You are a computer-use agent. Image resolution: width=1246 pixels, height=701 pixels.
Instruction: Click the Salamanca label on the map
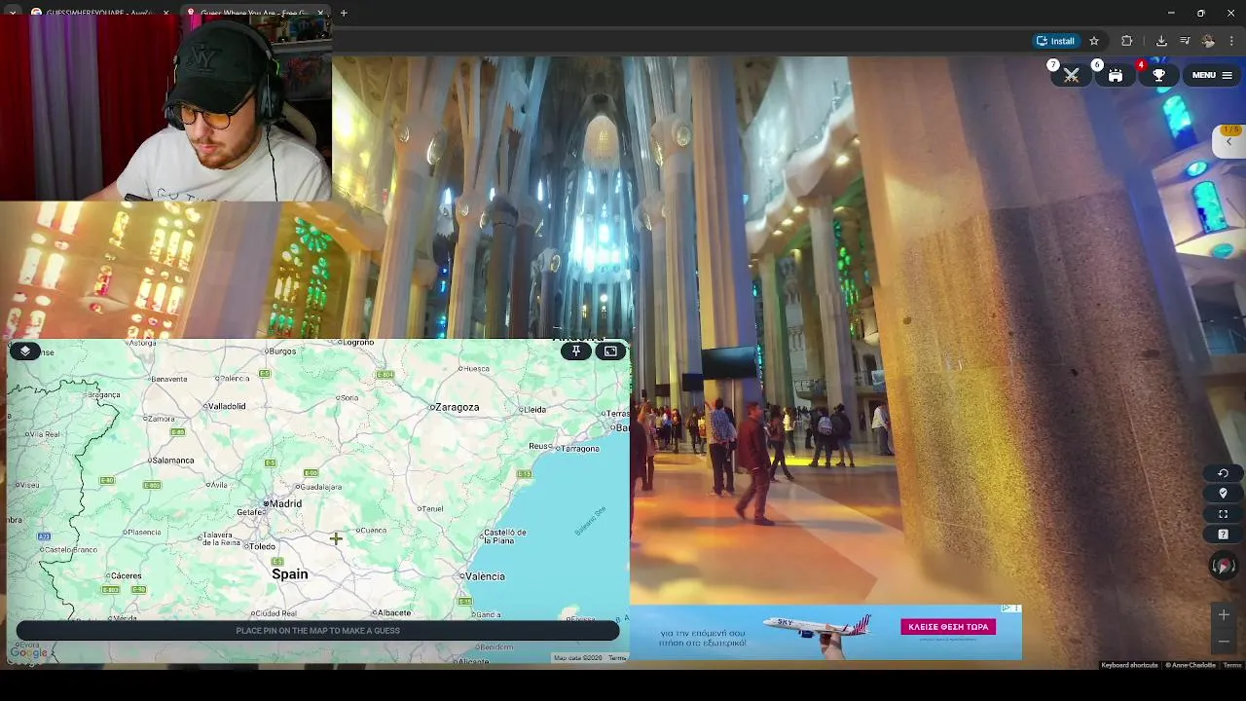pos(173,461)
